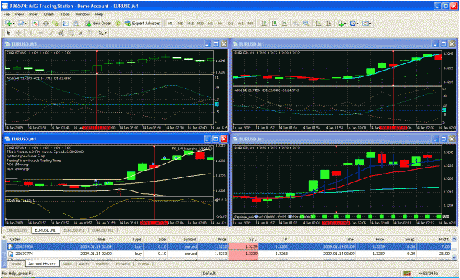The height and width of the screenshot is (278, 460).
Task: Toggle the Data Window panel
Action: tap(46, 24)
